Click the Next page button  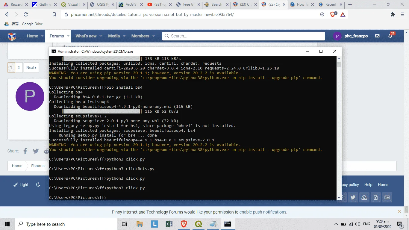click(31, 68)
